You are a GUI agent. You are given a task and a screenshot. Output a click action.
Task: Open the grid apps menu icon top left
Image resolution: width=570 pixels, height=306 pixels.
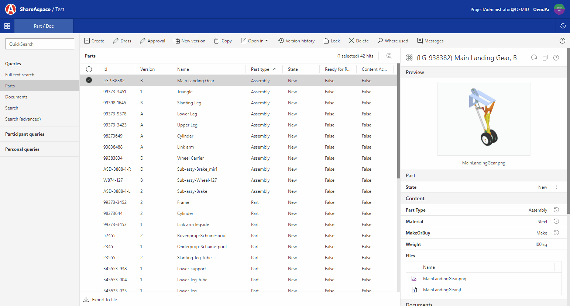point(7,26)
